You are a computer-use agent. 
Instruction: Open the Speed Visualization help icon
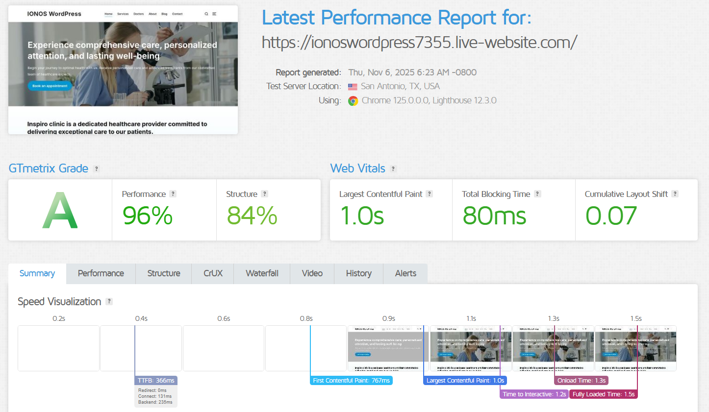pos(109,301)
